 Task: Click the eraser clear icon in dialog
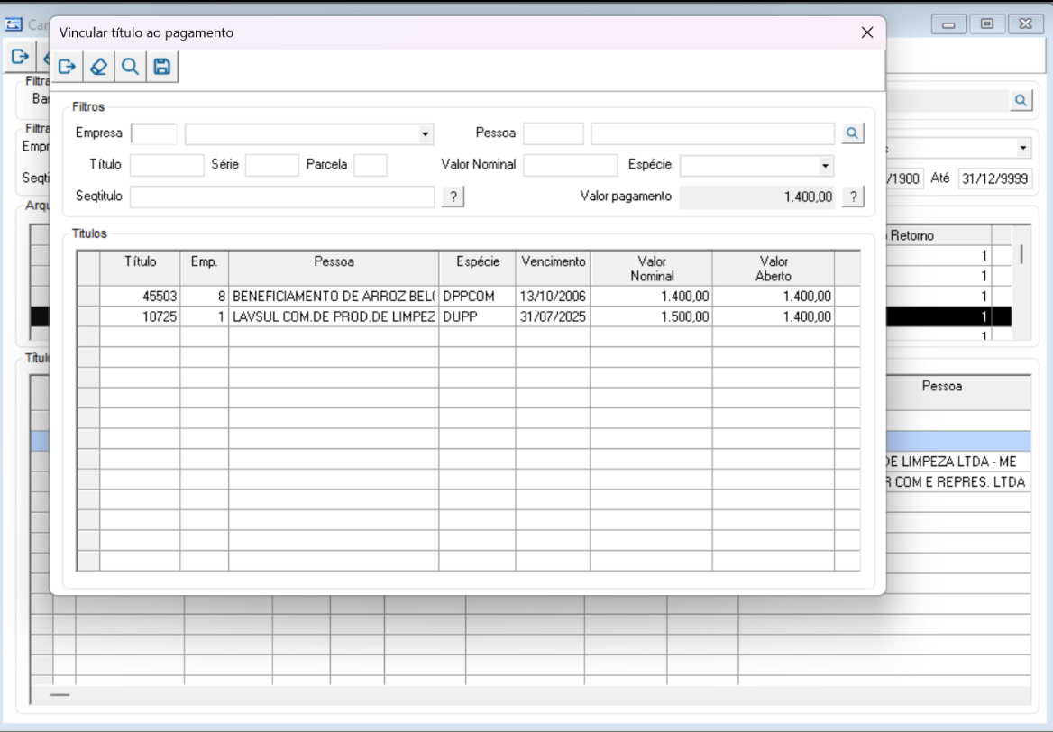coord(99,67)
